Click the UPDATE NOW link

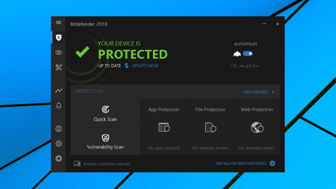click(x=145, y=66)
